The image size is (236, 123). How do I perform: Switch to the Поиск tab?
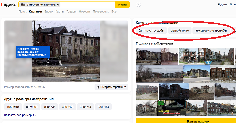[x=23, y=11]
